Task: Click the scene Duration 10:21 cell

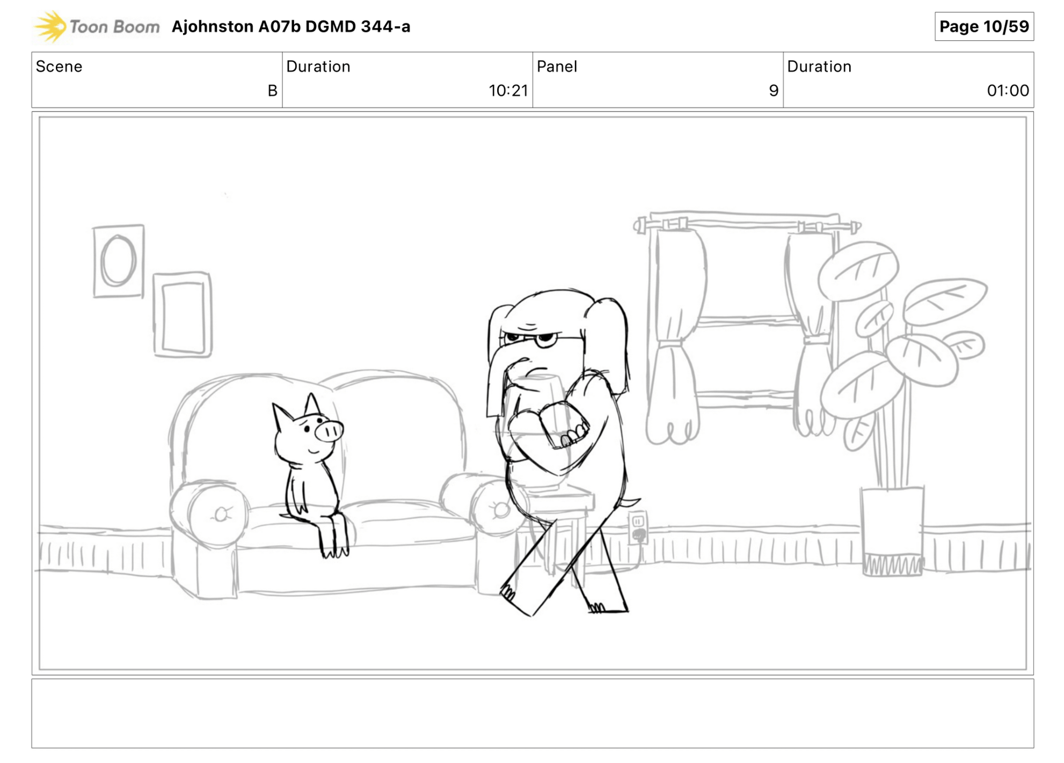Action: [x=407, y=79]
